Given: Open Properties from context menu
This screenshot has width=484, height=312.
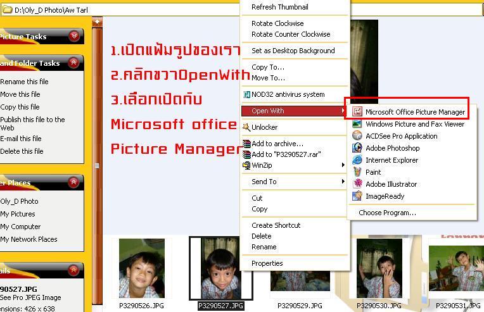Looking at the screenshot, I should [x=295, y=263].
